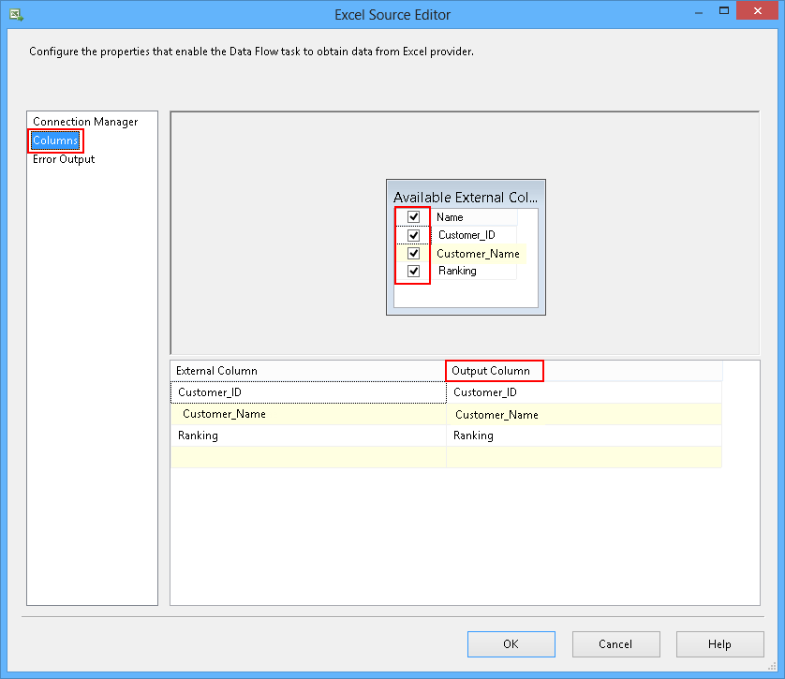
Task: Close the Excel Source Editor window
Action: [x=758, y=11]
